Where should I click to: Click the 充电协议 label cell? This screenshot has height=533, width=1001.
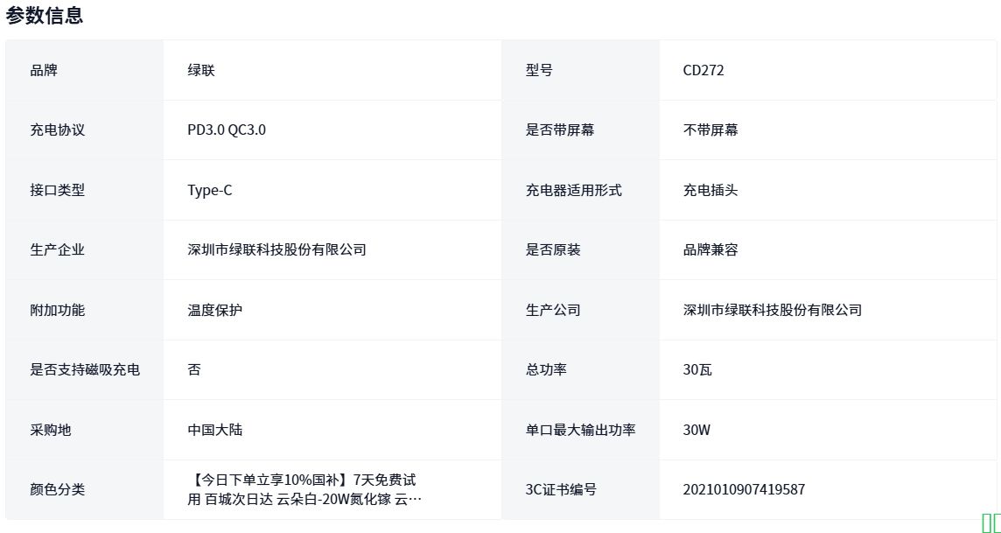[x=58, y=130]
